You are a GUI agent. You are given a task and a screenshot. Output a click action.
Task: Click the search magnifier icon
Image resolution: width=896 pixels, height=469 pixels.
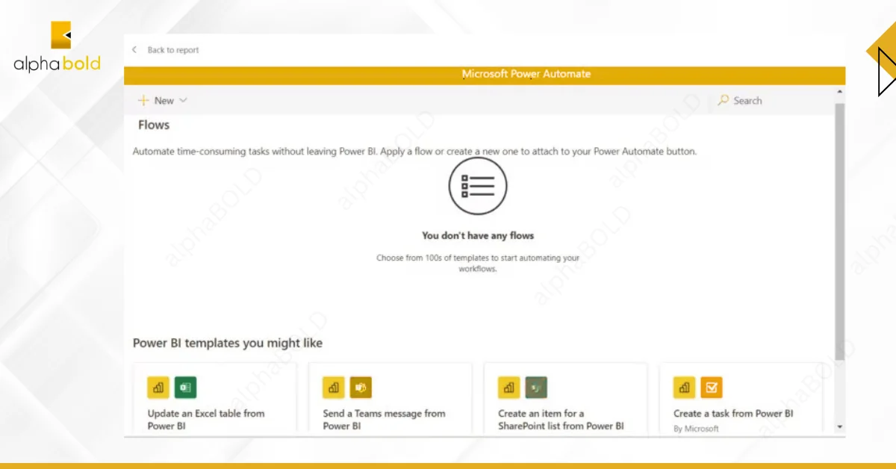723,100
